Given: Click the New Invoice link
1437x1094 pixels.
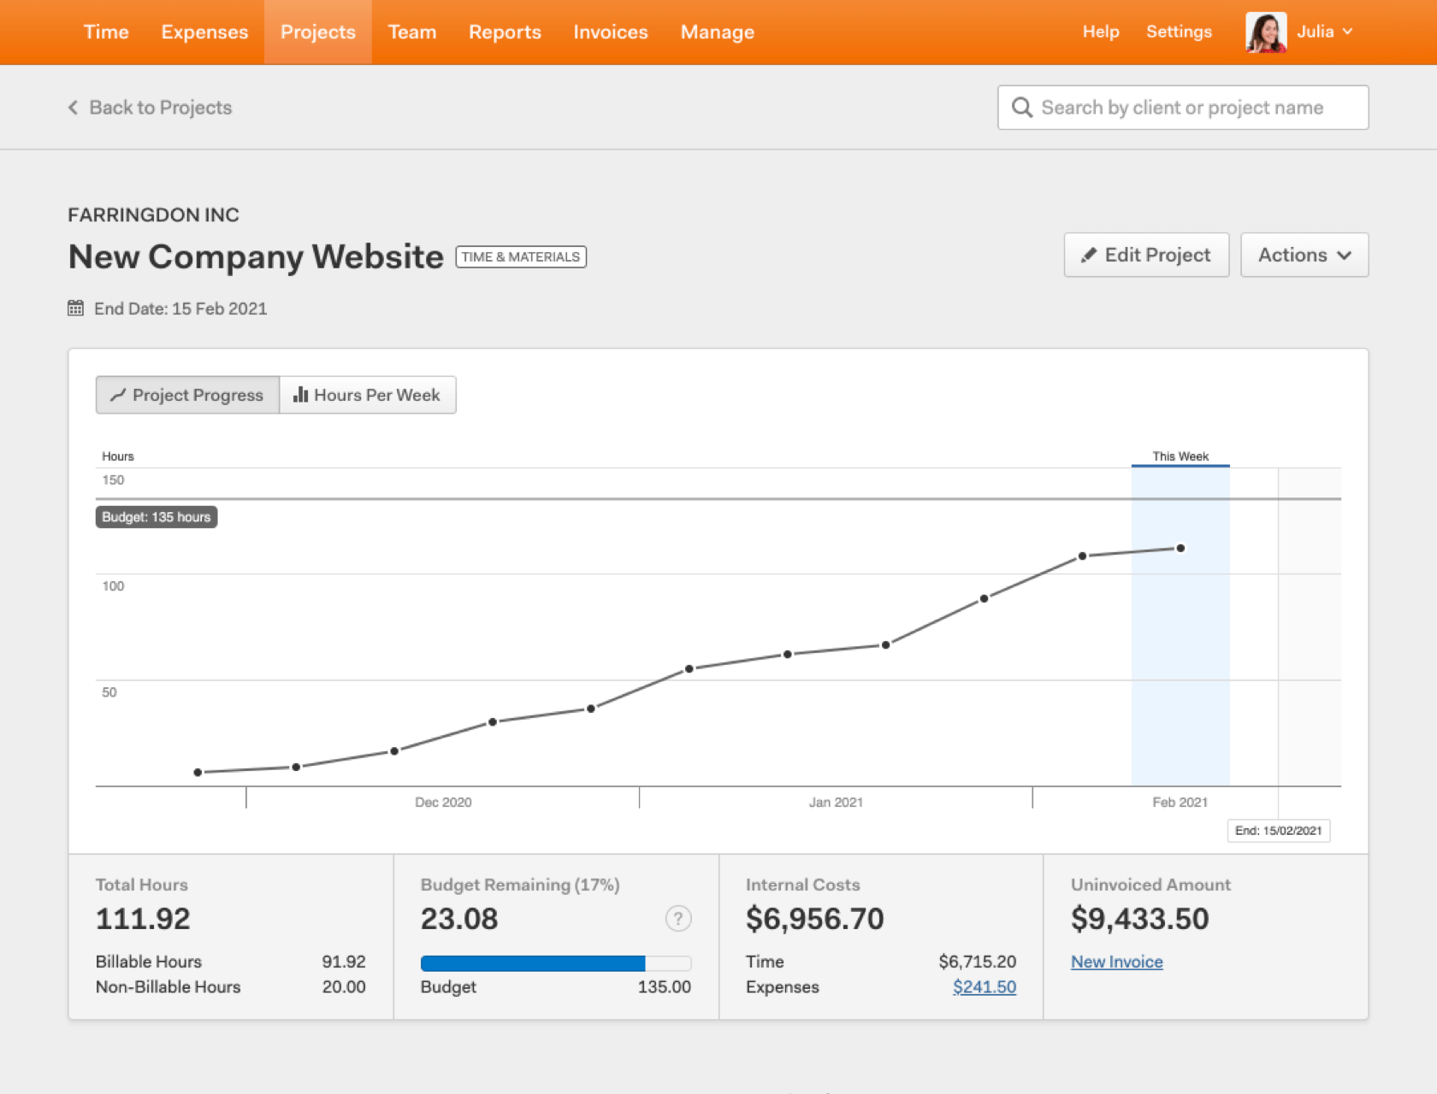Looking at the screenshot, I should [x=1116, y=962].
